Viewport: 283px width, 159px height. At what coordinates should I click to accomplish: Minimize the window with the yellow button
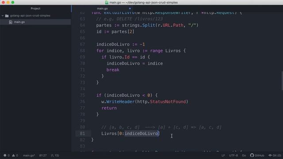coord(8,2)
